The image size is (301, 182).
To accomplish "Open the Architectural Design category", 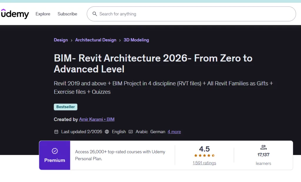I will pos(96,40).
